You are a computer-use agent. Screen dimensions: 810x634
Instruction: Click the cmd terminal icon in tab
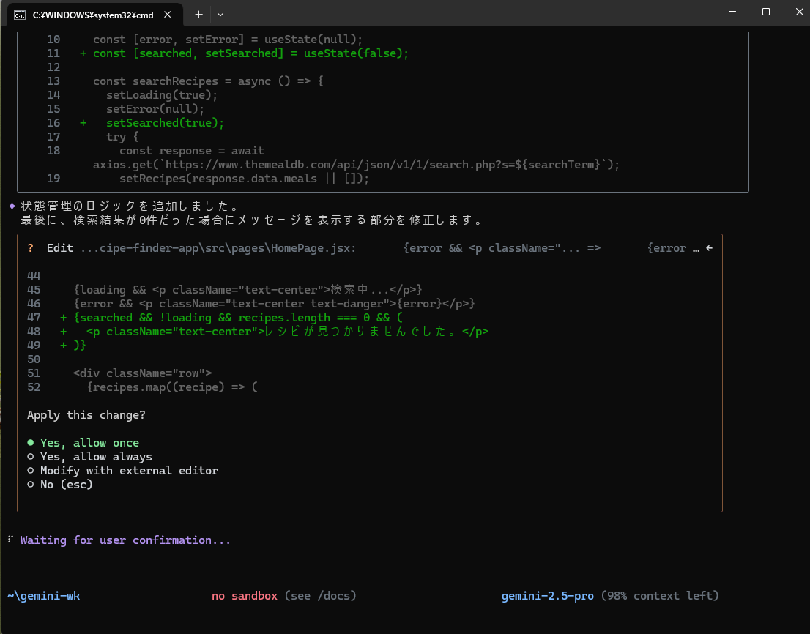(20, 14)
